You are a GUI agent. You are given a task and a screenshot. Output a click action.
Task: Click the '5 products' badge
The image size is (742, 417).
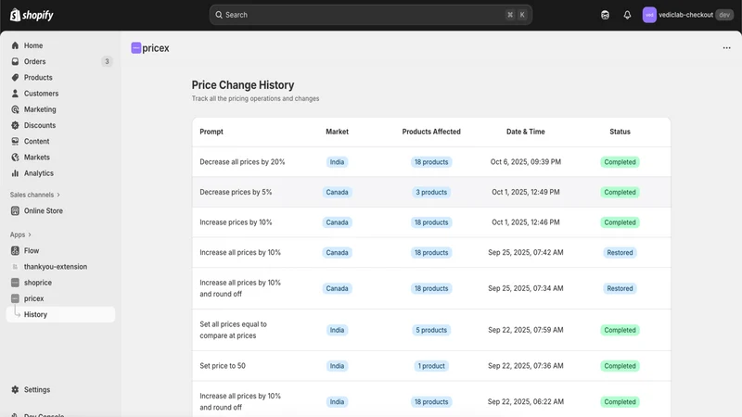coord(431,330)
